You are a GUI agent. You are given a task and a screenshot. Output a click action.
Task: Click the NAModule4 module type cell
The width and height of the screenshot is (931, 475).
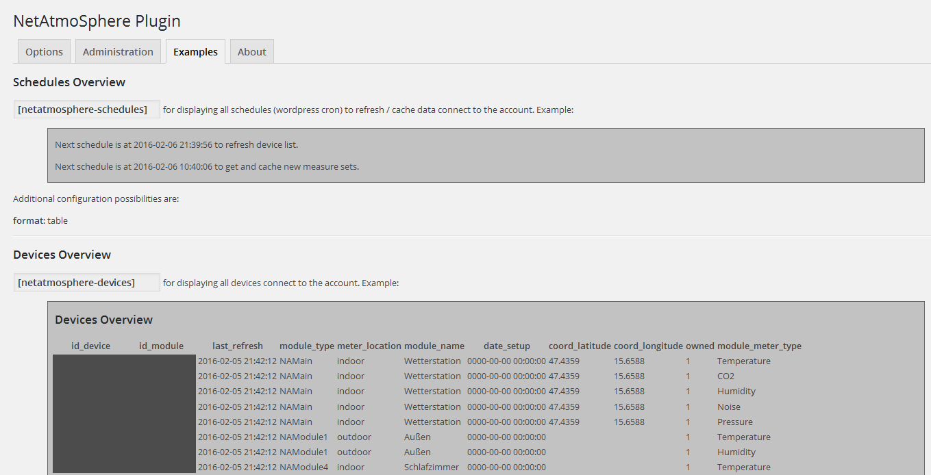(303, 467)
